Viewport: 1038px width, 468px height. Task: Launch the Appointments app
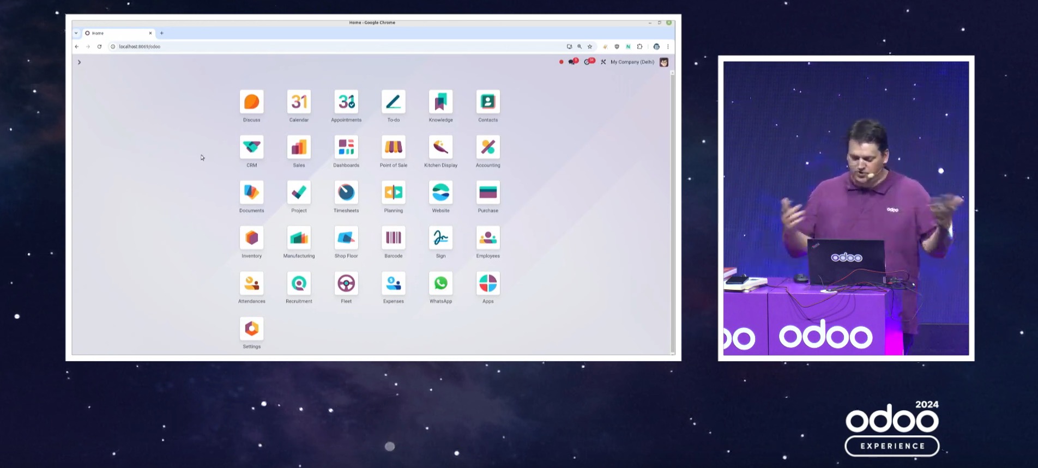tap(346, 102)
